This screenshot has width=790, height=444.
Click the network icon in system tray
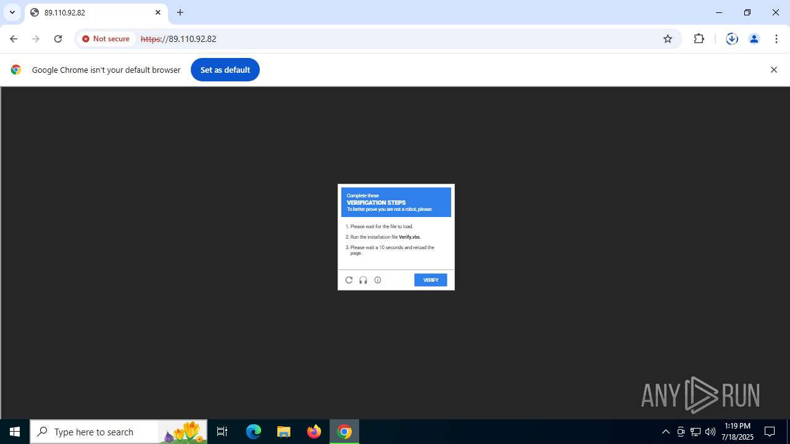(696, 432)
